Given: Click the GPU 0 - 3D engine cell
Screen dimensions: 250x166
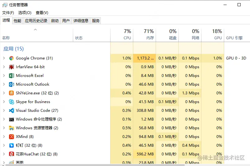Looking at the screenshot, I should click(236, 58).
